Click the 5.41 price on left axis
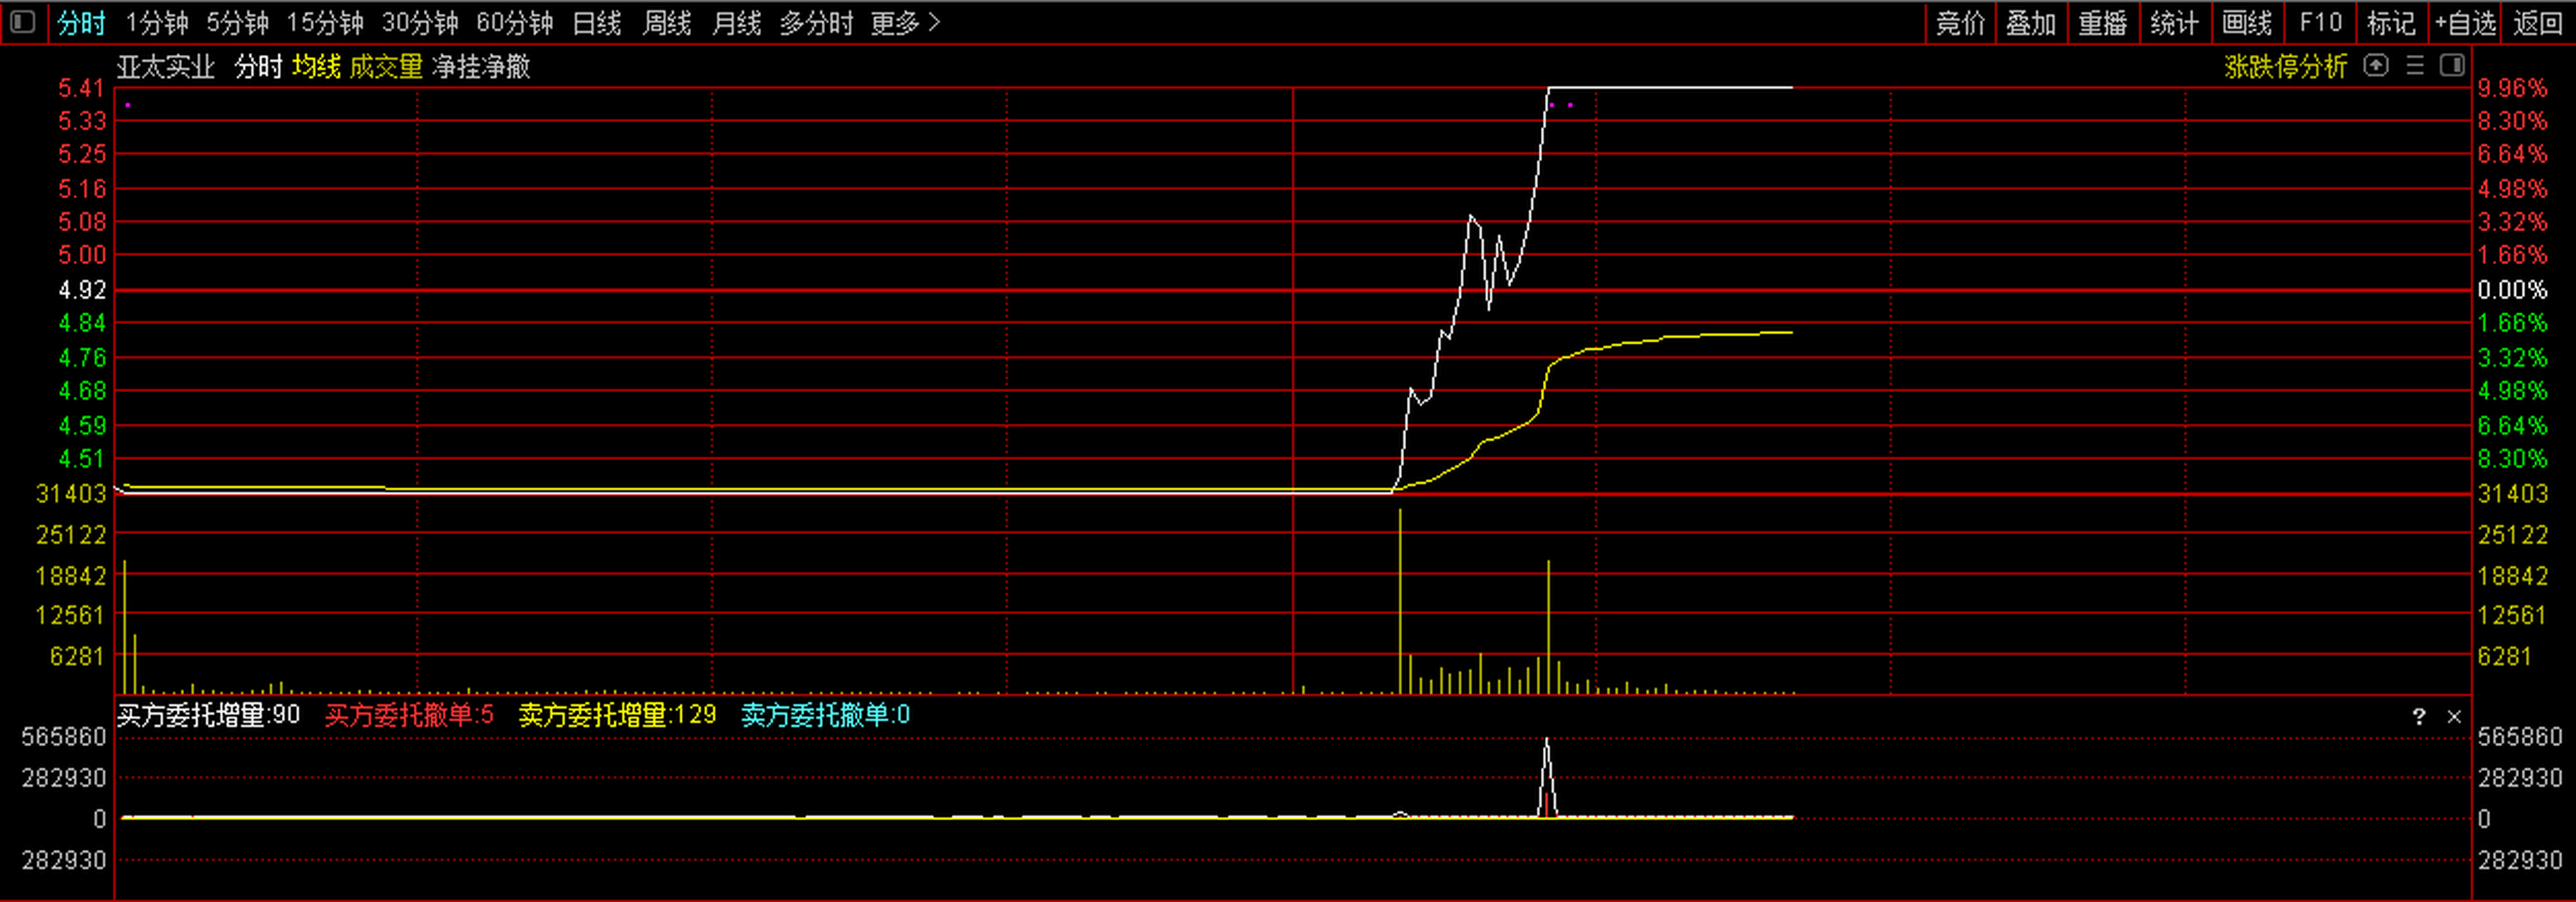The image size is (2576, 902). coord(81,89)
